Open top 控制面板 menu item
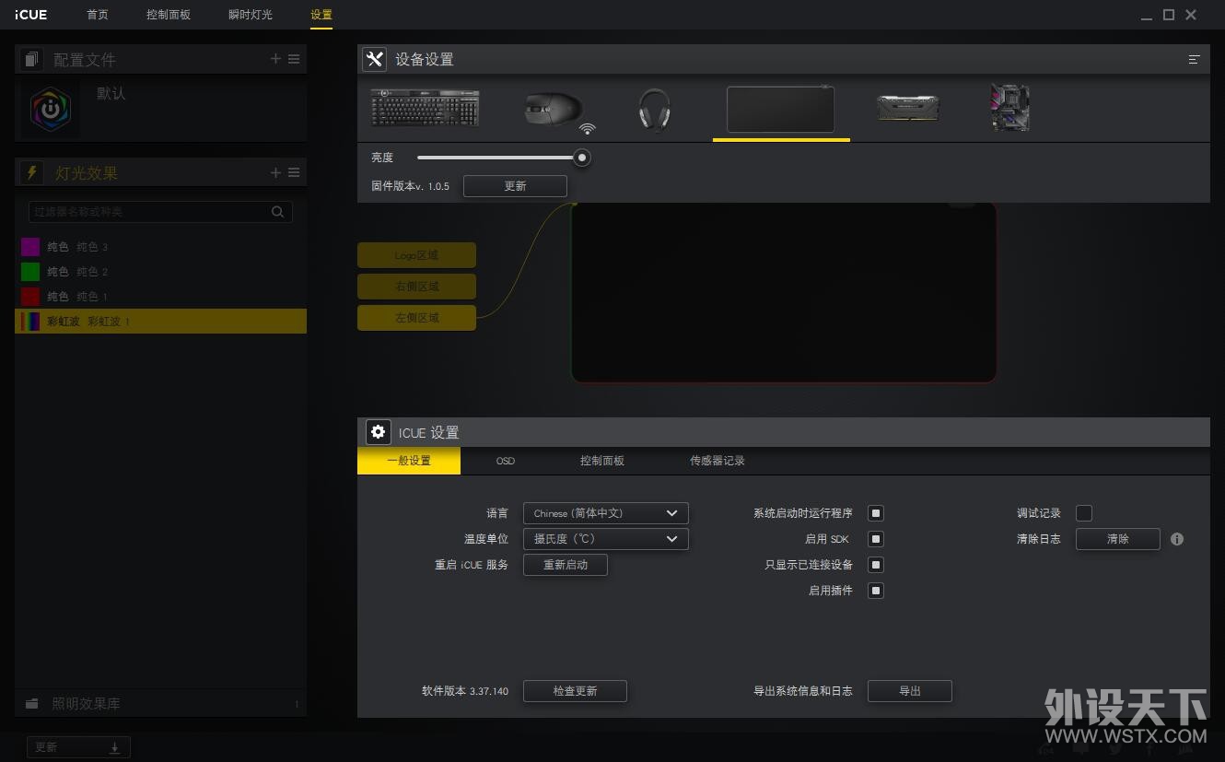This screenshot has width=1225, height=762. 169,15
